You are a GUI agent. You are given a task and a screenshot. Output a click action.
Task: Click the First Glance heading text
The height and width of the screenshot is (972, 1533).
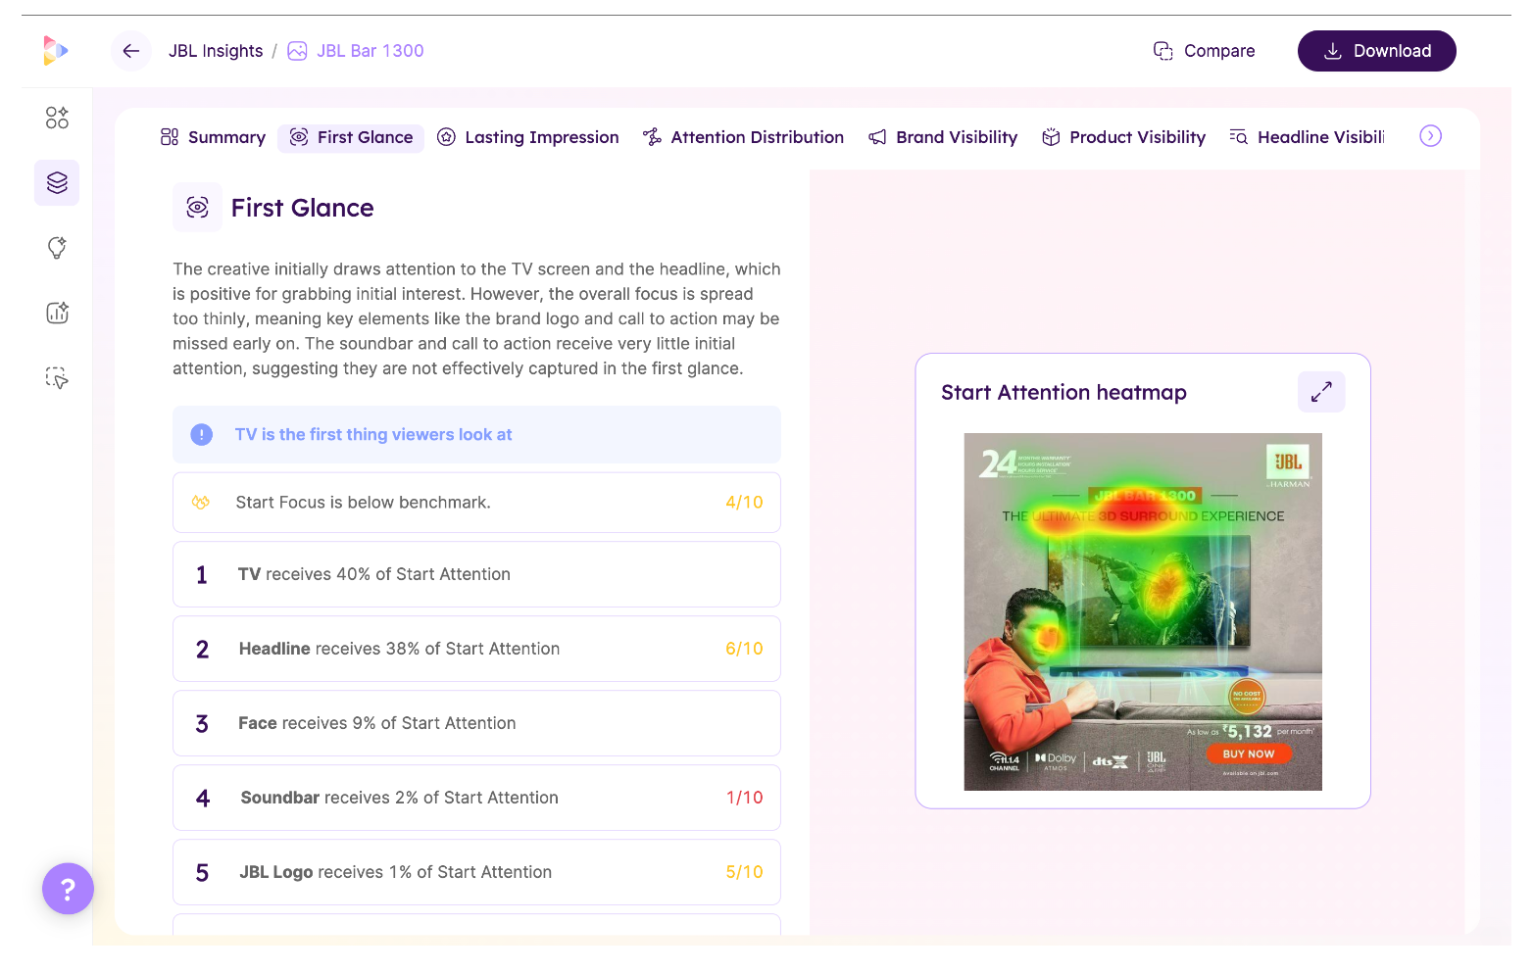tap(302, 208)
